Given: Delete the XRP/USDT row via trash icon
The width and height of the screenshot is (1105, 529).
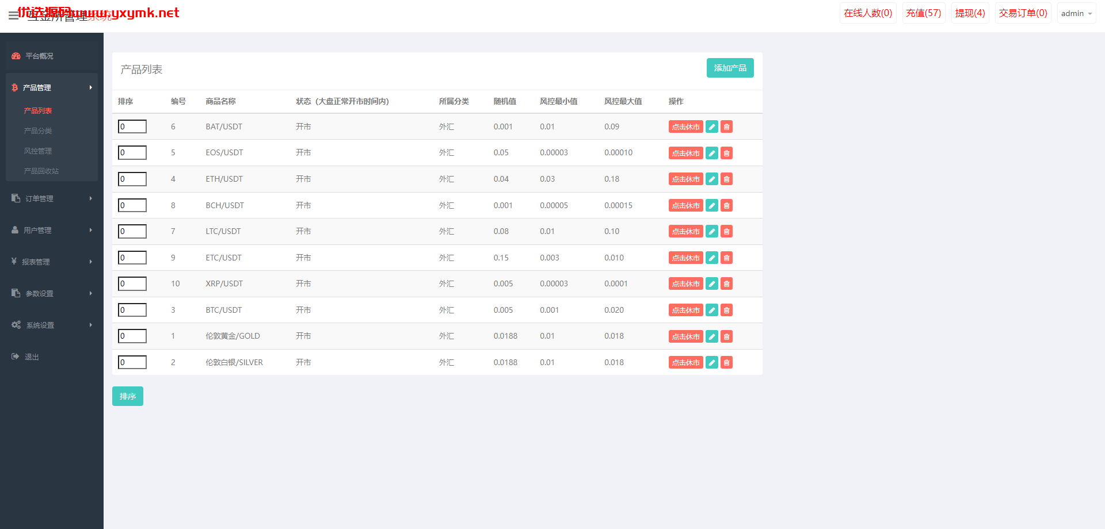Looking at the screenshot, I should click(727, 283).
